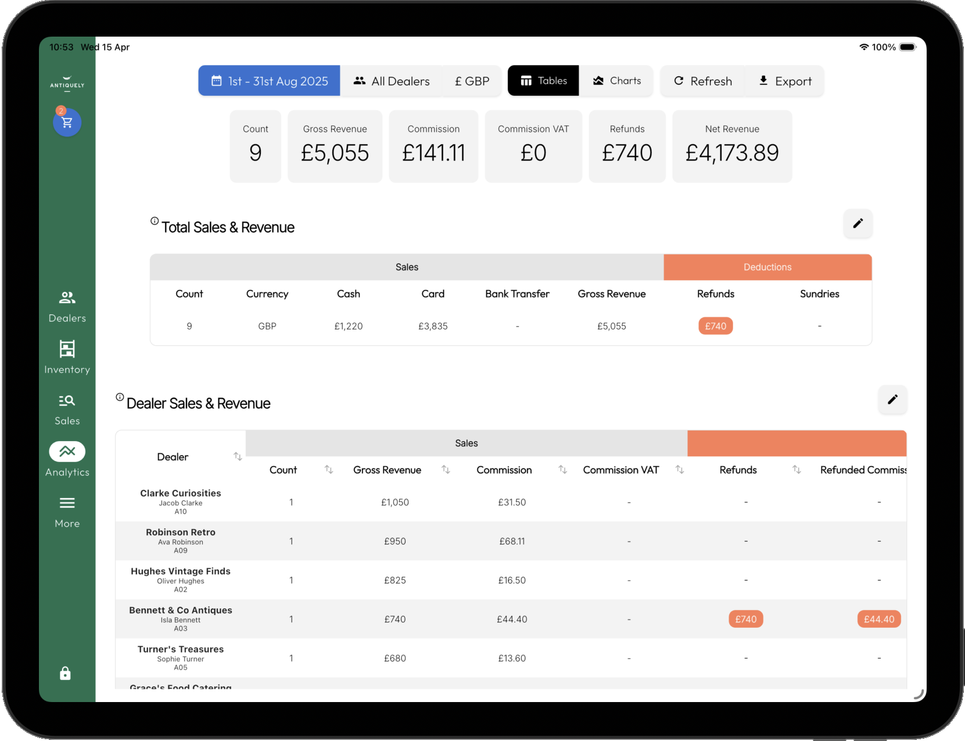965x741 pixels.
Task: Click the £740 refund badge for Bennett & Co
Action: click(x=745, y=619)
